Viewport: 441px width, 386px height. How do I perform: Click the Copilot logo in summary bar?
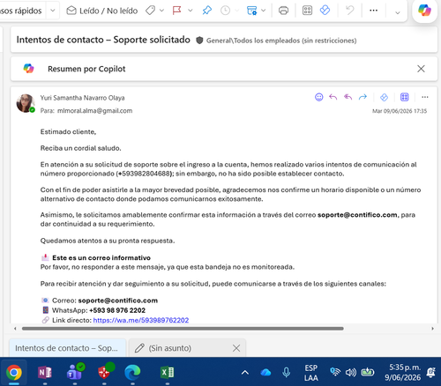coord(28,69)
